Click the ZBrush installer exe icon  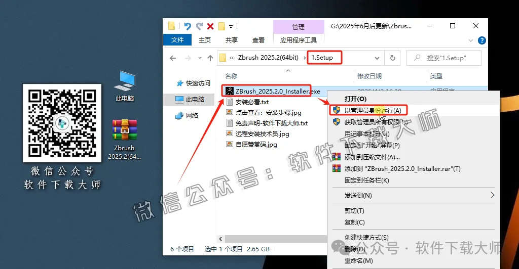pyautogui.click(x=230, y=91)
